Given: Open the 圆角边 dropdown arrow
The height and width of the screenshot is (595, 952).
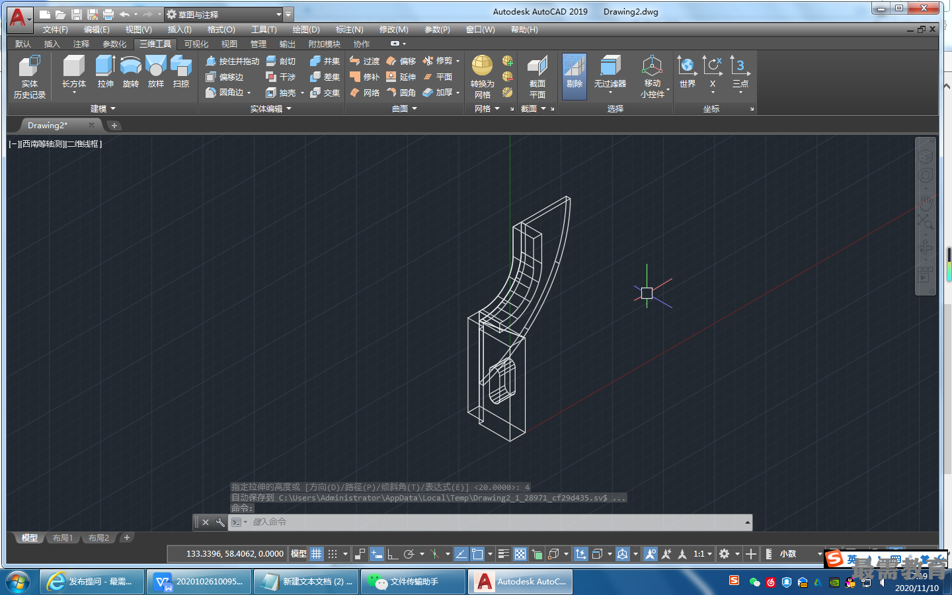Looking at the screenshot, I should 249,93.
